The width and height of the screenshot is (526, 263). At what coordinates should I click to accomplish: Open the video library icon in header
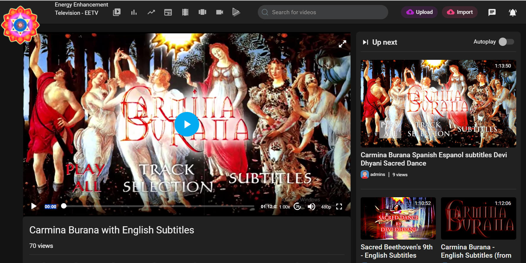117,12
